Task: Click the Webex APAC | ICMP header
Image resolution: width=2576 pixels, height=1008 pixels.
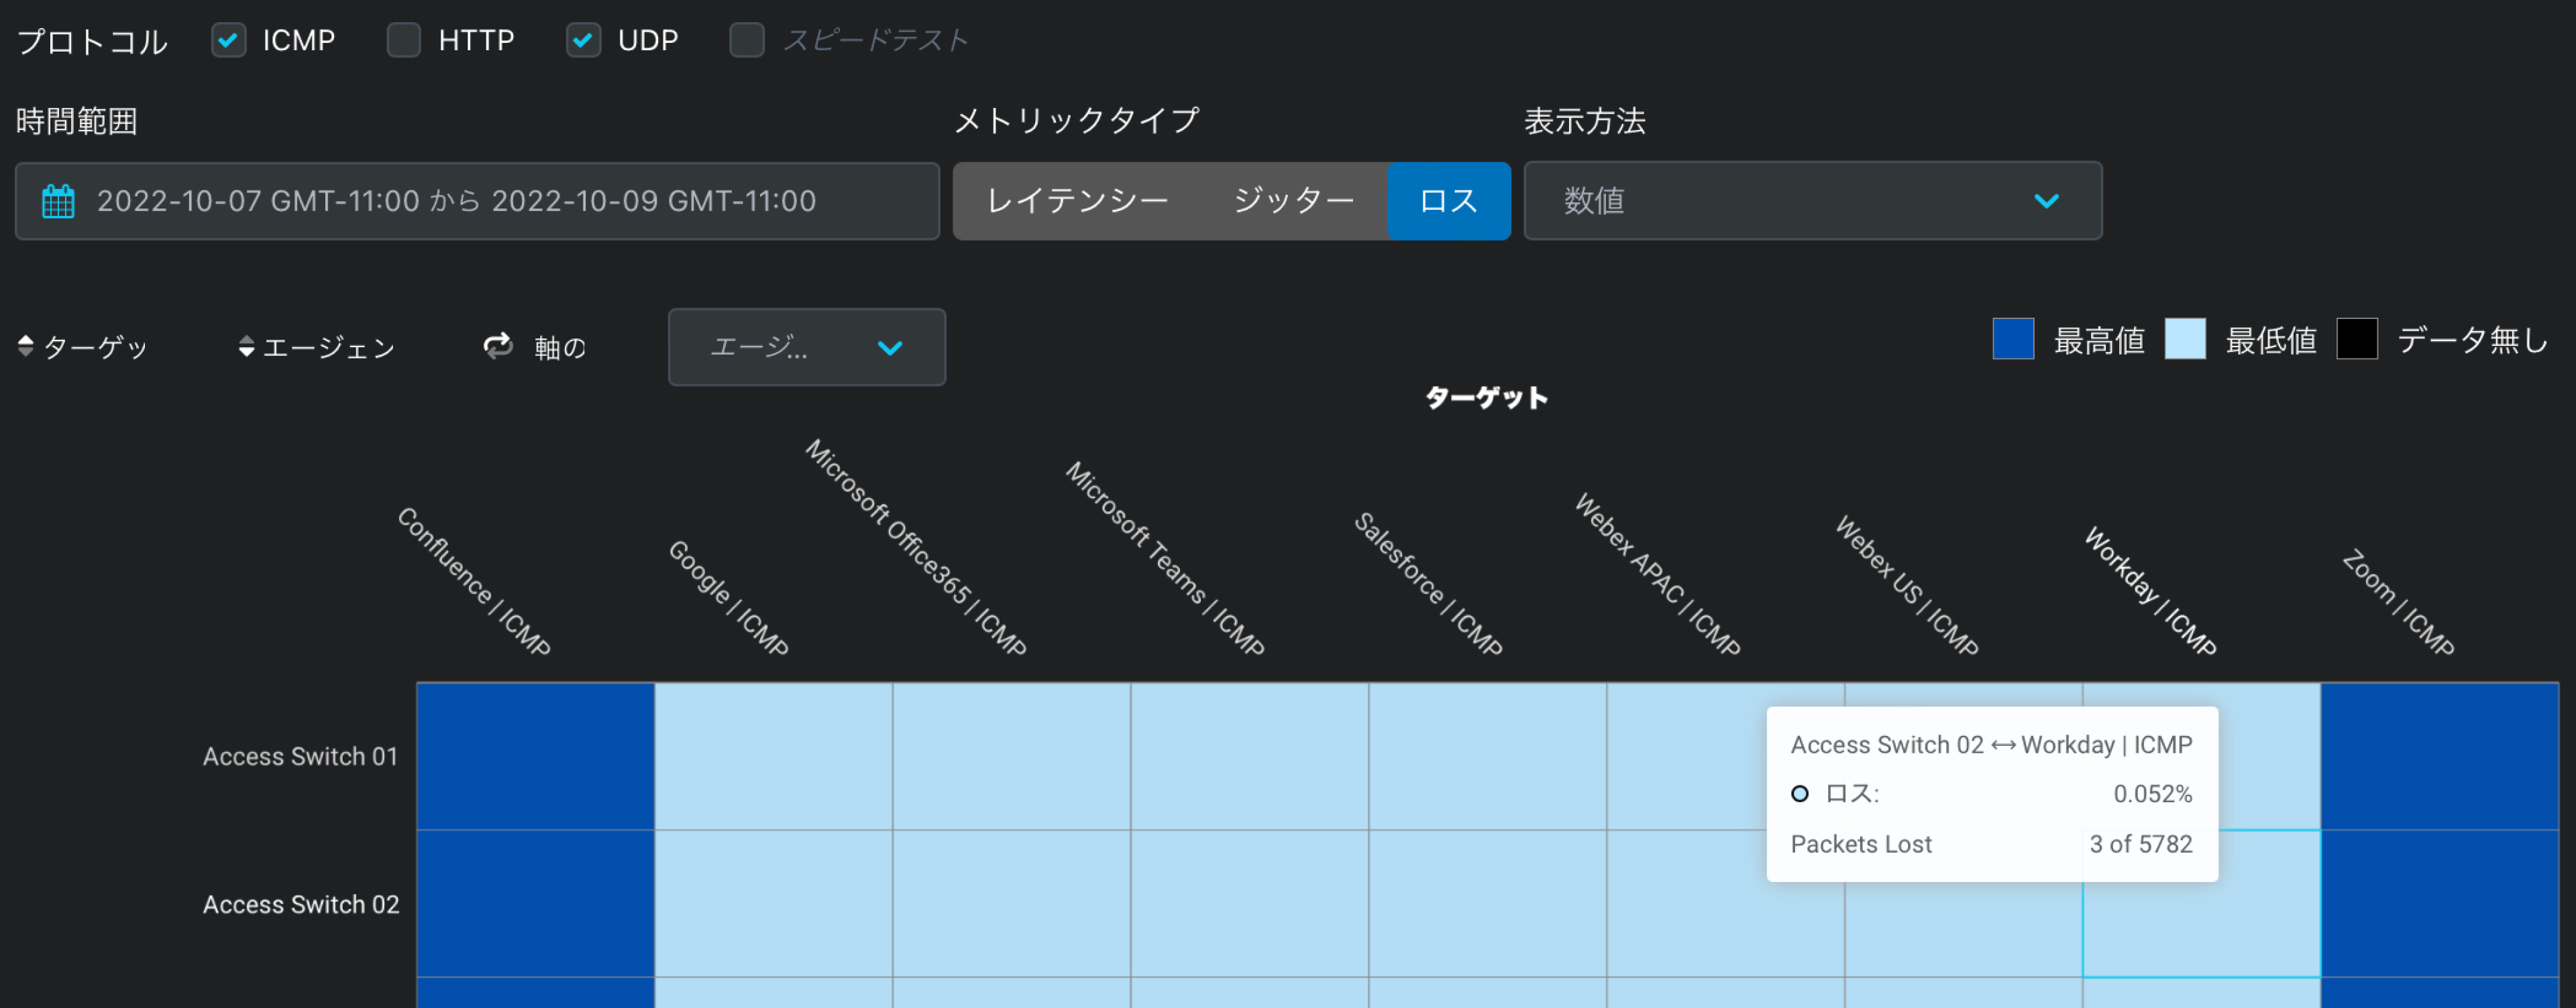Action: click(1658, 574)
